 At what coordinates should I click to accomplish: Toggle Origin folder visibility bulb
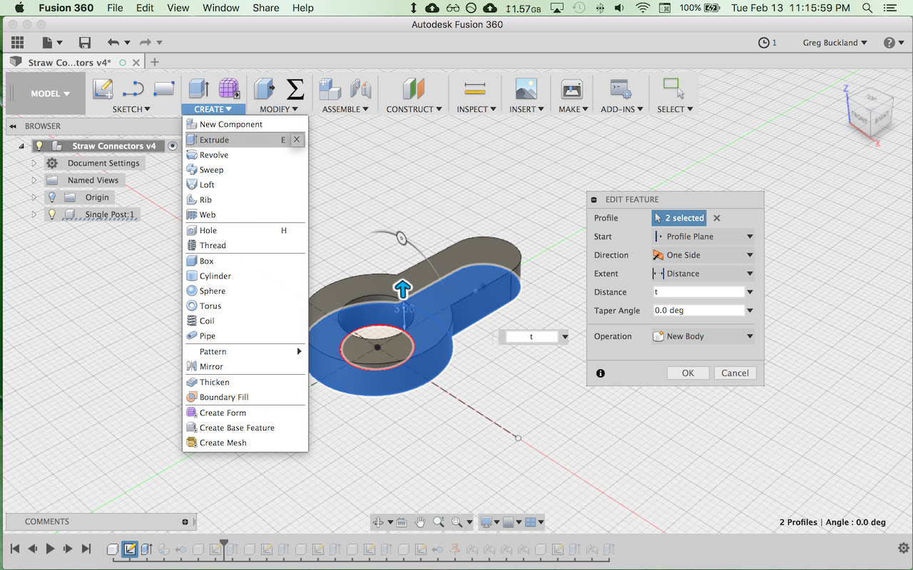tap(51, 197)
